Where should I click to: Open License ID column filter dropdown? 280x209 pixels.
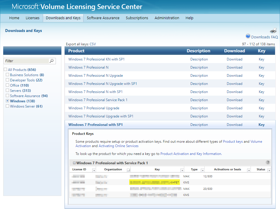94,170
